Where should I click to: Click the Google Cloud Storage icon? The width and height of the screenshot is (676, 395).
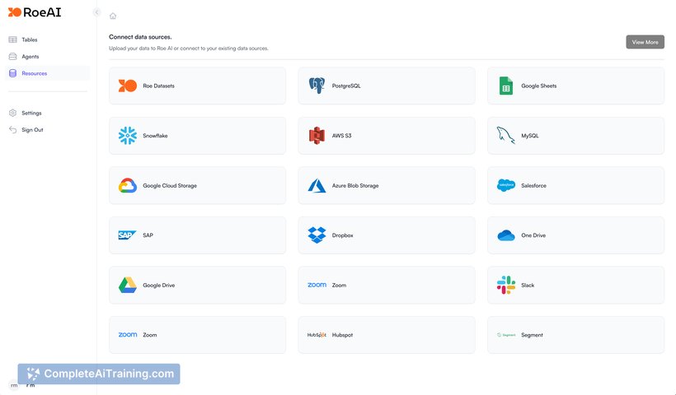[x=128, y=185]
